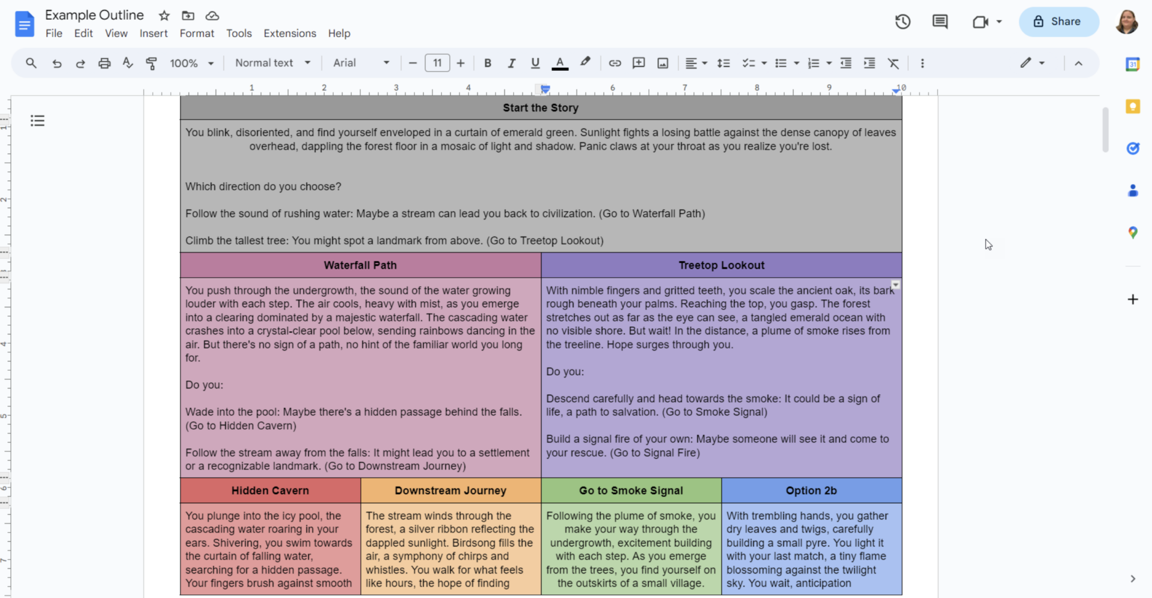1152x598 pixels.
Task: Clear all text formatting
Action: coord(893,63)
